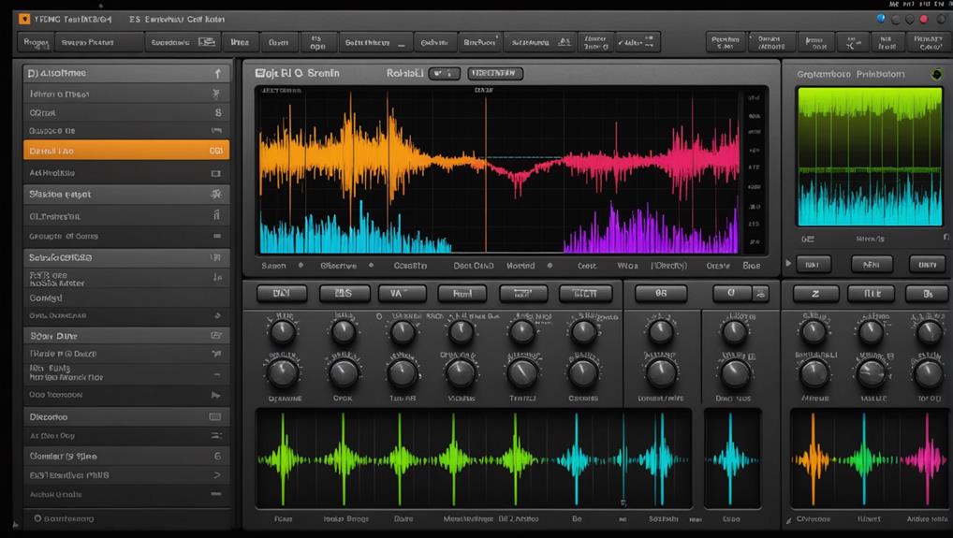This screenshot has width=953, height=538.
Task: Collapse the Solrufa section header
Action: [126, 257]
